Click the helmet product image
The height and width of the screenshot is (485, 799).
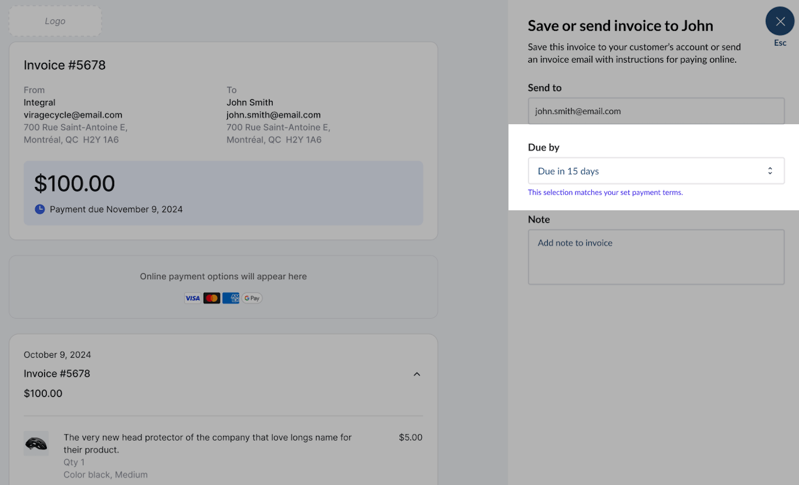coord(36,443)
